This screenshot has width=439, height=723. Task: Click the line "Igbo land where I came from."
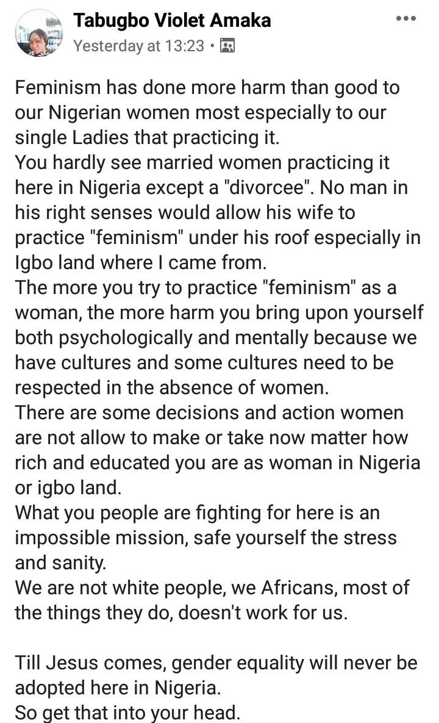click(x=141, y=262)
